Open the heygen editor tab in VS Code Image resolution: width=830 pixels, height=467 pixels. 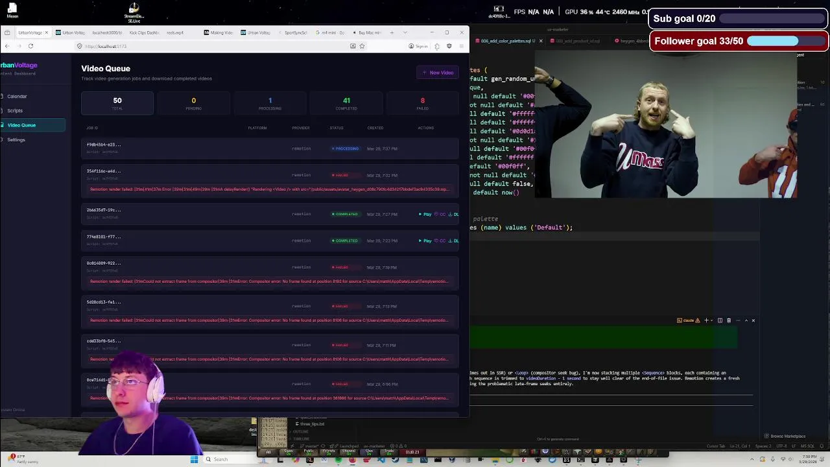point(632,41)
